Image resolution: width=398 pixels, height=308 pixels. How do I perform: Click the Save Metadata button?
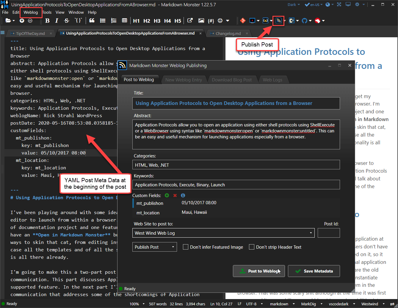tap(314, 271)
